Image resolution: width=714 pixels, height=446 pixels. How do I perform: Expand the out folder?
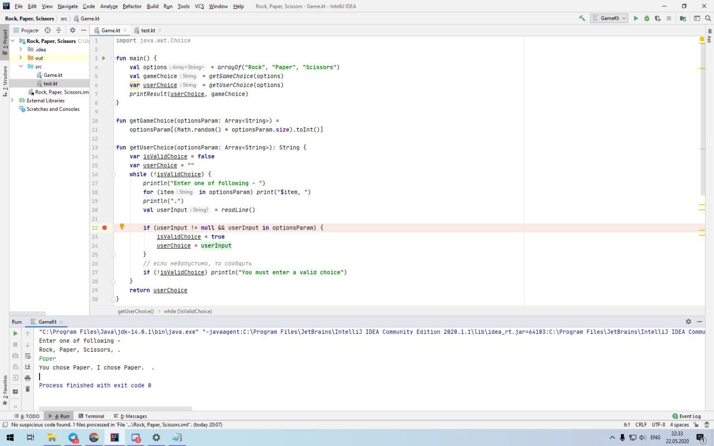click(21, 58)
